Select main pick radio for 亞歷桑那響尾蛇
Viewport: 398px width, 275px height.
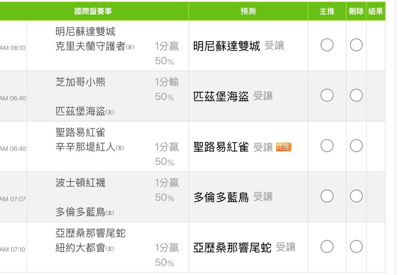pos(327,246)
